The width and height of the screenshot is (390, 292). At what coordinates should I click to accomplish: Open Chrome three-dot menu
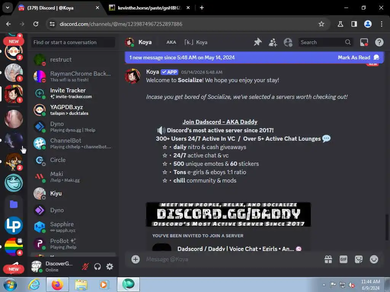click(382, 24)
